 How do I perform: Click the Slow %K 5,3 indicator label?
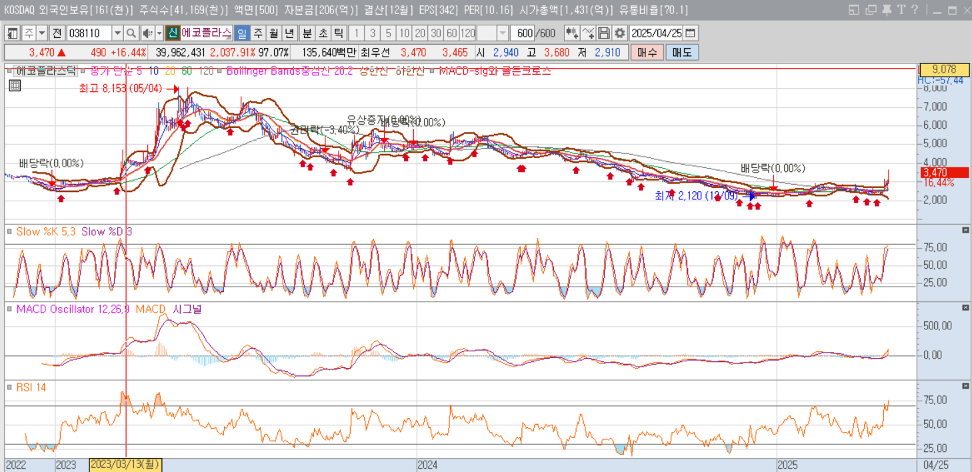(x=46, y=231)
